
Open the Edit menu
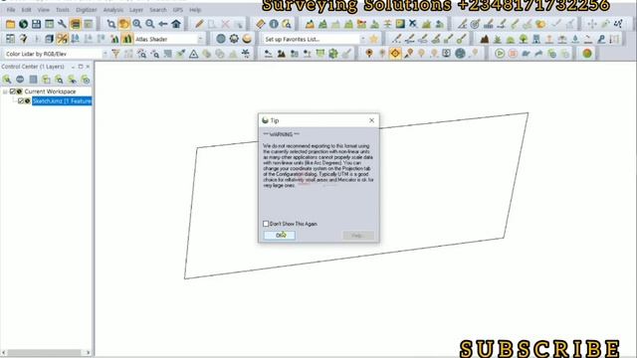coord(27,10)
